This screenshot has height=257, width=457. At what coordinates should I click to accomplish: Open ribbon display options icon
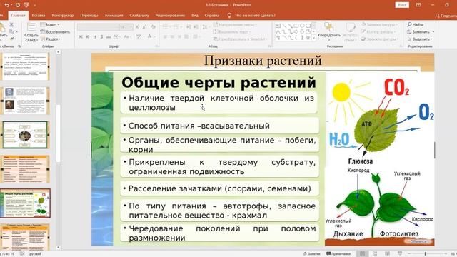click(418, 5)
